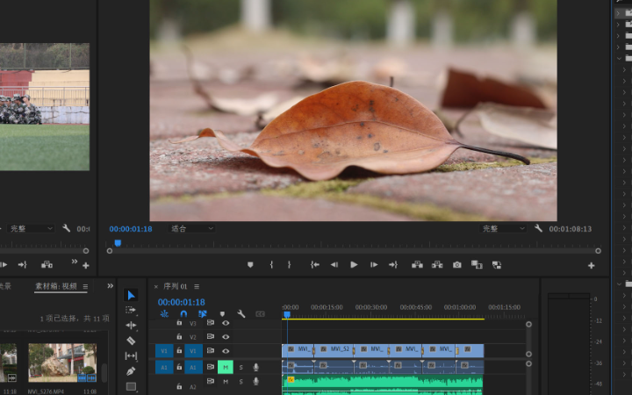Mark In point in Program monitor
The image size is (632, 395).
click(271, 265)
